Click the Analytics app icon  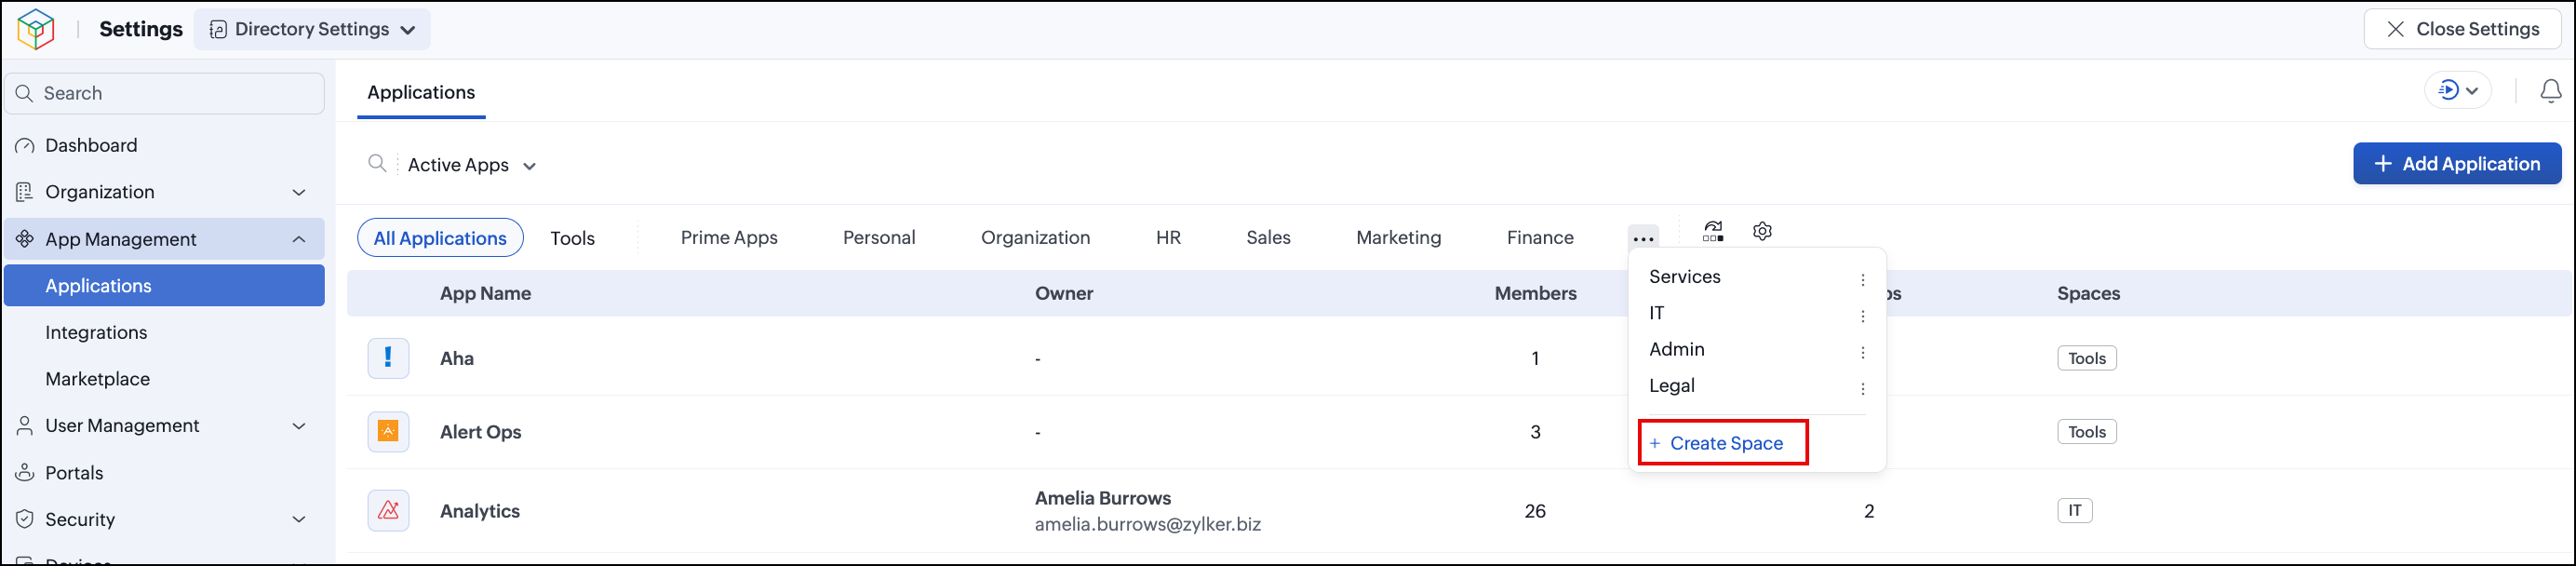click(x=388, y=510)
